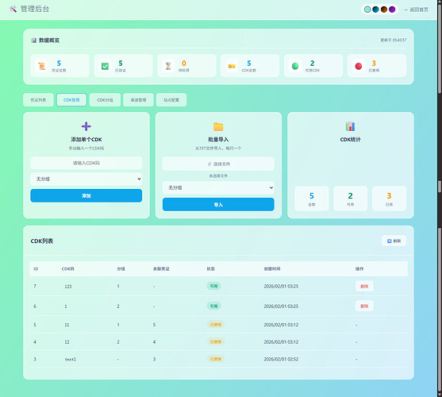Click CDK code "11" in row ID 5

click(67, 325)
